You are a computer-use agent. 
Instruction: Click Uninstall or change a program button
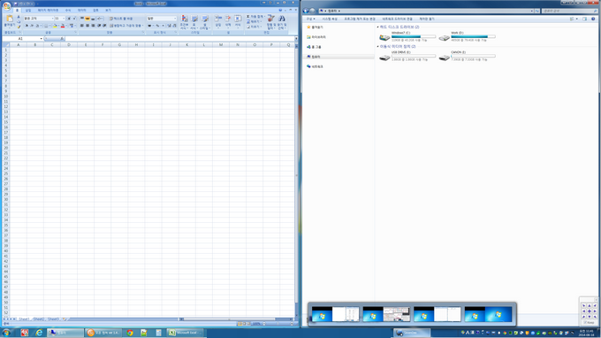(360, 19)
